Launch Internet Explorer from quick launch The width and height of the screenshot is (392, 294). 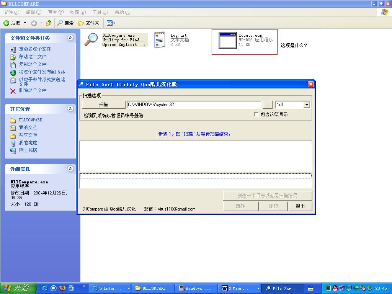[x=44, y=288]
